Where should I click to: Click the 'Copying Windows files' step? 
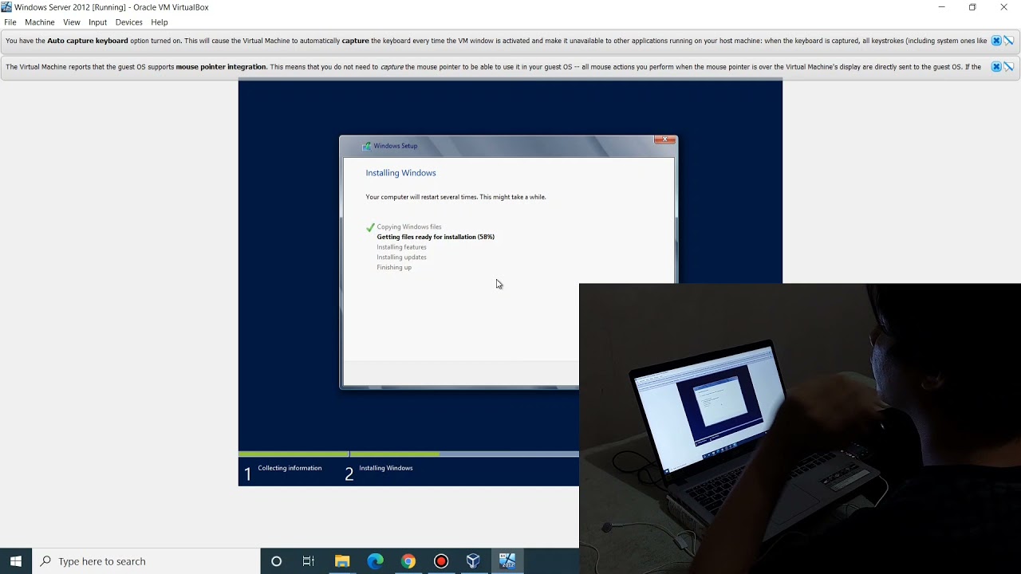point(409,226)
